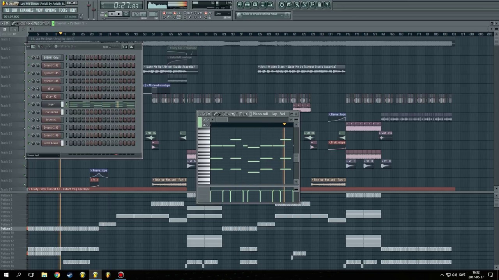Select the playlist pencil draw tool
This screenshot has height=280, width=499.
[13, 23]
